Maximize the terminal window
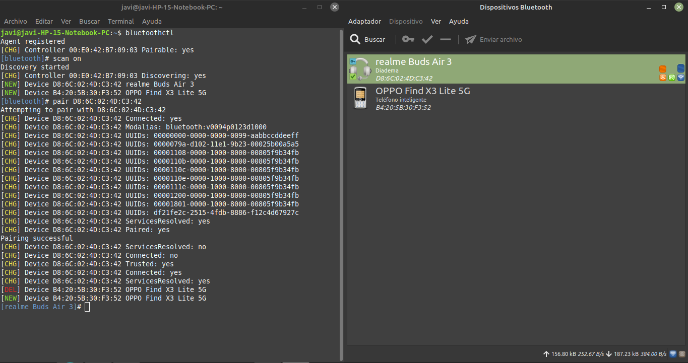Viewport: 688px width, 363px height. point(320,7)
